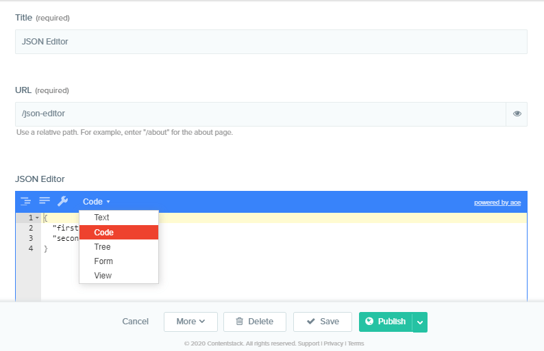The width and height of the screenshot is (544, 351).
Task: Open the Privacy footer link
Action: coord(334,343)
